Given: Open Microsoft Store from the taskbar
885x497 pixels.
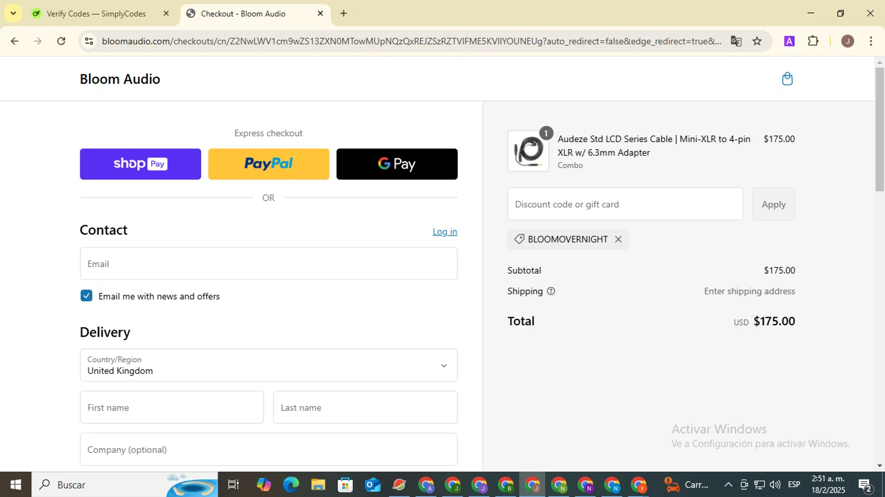Looking at the screenshot, I should 345,485.
